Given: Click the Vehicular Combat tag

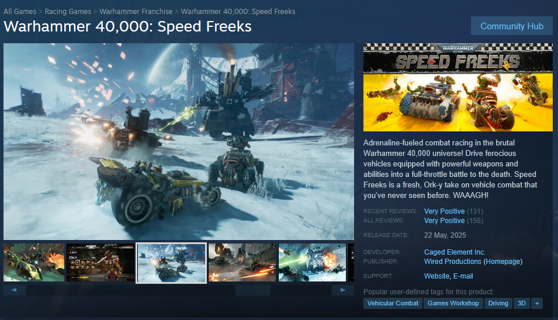Looking at the screenshot, I should pyautogui.click(x=393, y=303).
